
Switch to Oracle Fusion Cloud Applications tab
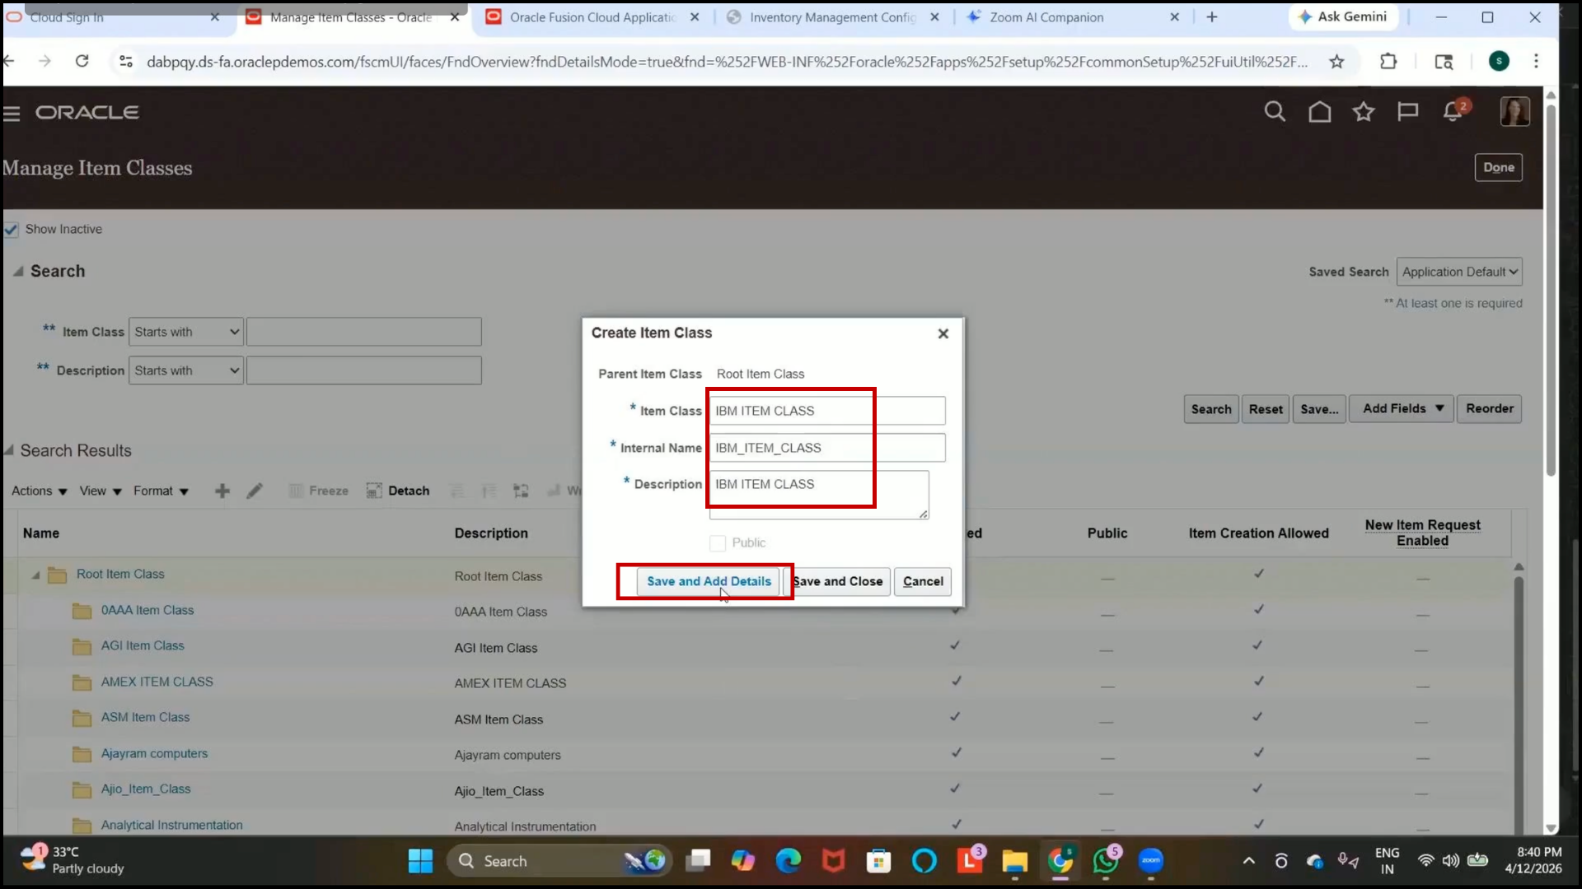(x=592, y=16)
